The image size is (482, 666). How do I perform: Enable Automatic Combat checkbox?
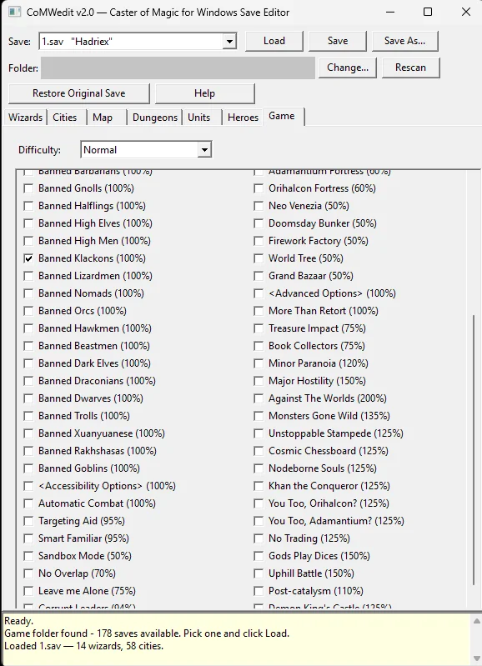(x=28, y=503)
